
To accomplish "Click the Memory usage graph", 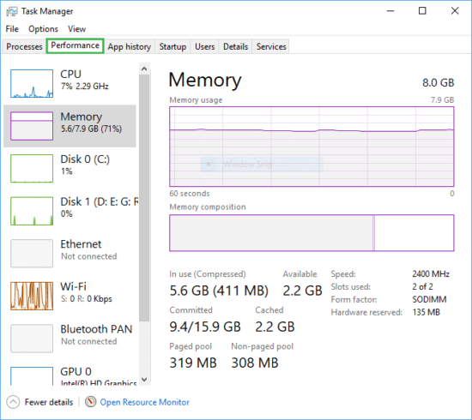I will (x=312, y=147).
